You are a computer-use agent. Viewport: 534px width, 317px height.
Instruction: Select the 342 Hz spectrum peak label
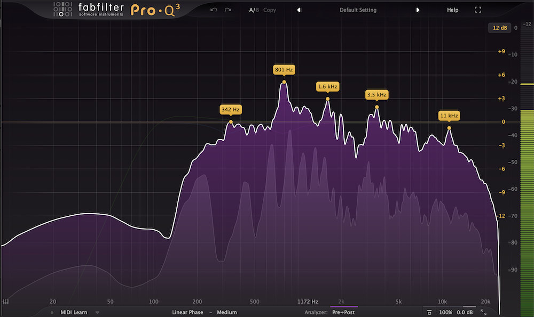pyautogui.click(x=231, y=109)
